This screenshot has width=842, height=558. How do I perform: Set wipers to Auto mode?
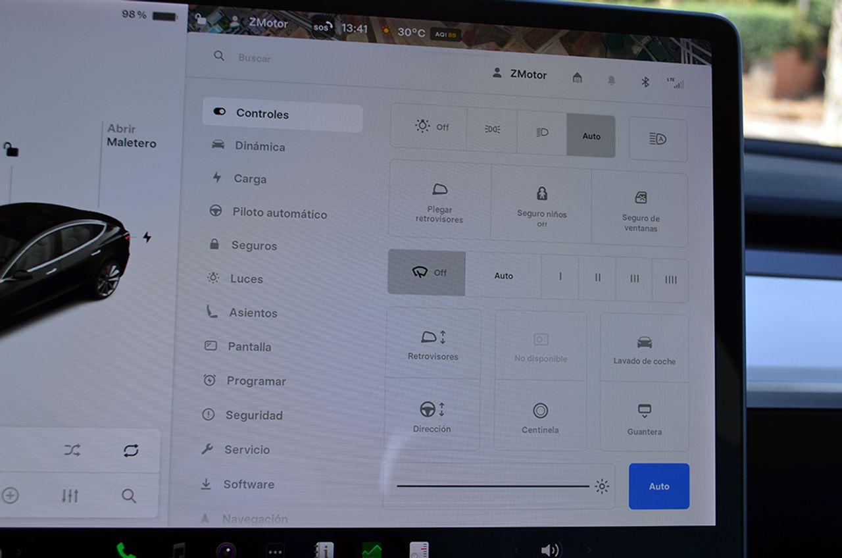click(x=503, y=276)
